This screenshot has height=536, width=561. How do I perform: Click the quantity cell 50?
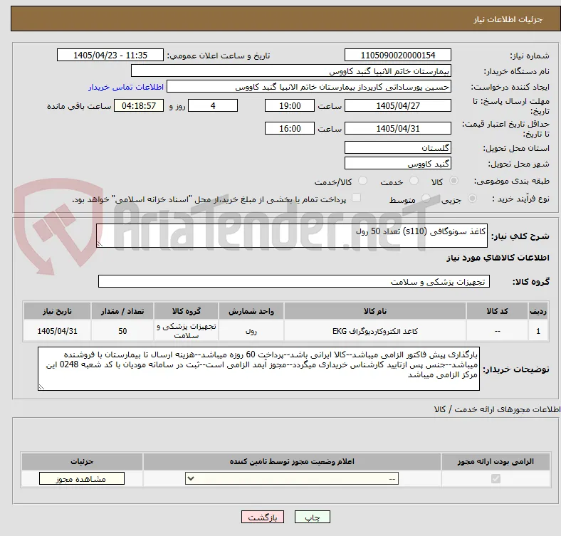[122, 331]
